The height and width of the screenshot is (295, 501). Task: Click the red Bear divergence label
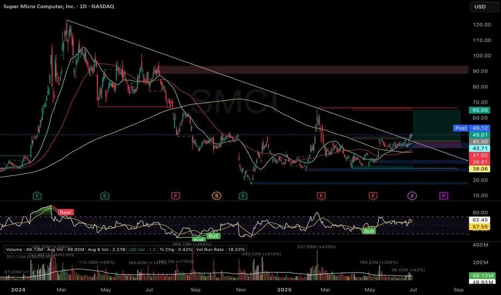tap(66, 212)
